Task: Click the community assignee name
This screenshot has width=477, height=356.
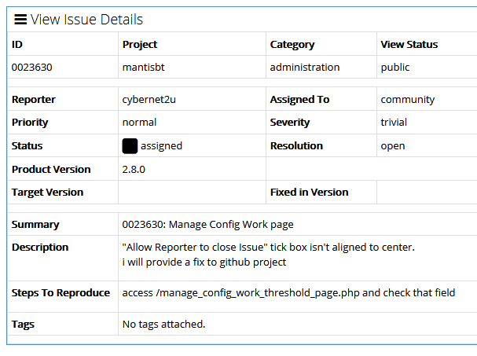Action: [407, 100]
